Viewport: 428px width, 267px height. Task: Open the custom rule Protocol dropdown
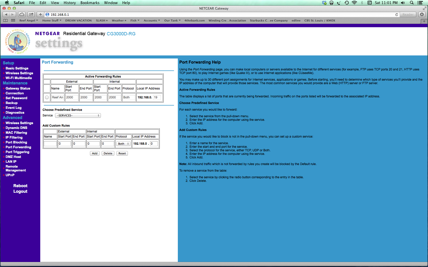pyautogui.click(x=123, y=144)
